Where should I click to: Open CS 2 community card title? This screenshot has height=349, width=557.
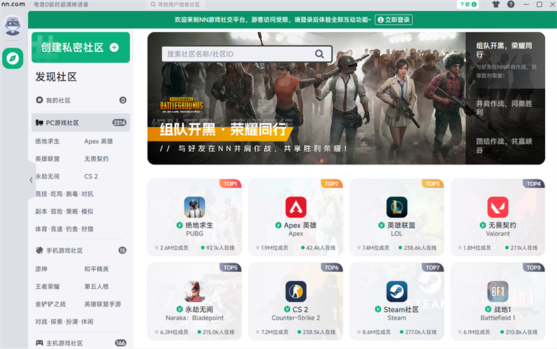pyautogui.click(x=301, y=309)
